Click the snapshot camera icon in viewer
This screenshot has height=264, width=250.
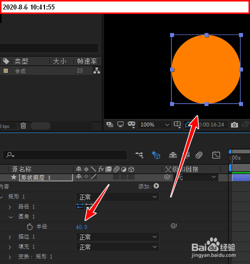234,125
